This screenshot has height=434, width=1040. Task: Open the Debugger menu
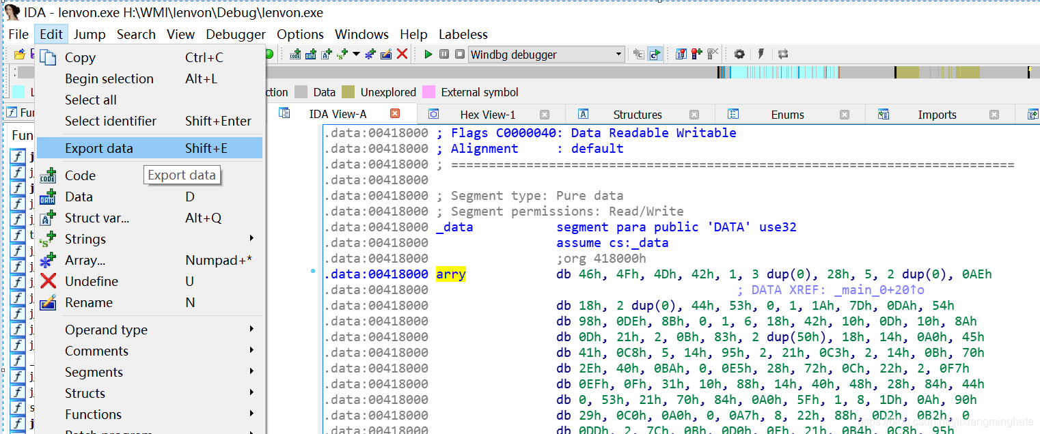coord(236,34)
